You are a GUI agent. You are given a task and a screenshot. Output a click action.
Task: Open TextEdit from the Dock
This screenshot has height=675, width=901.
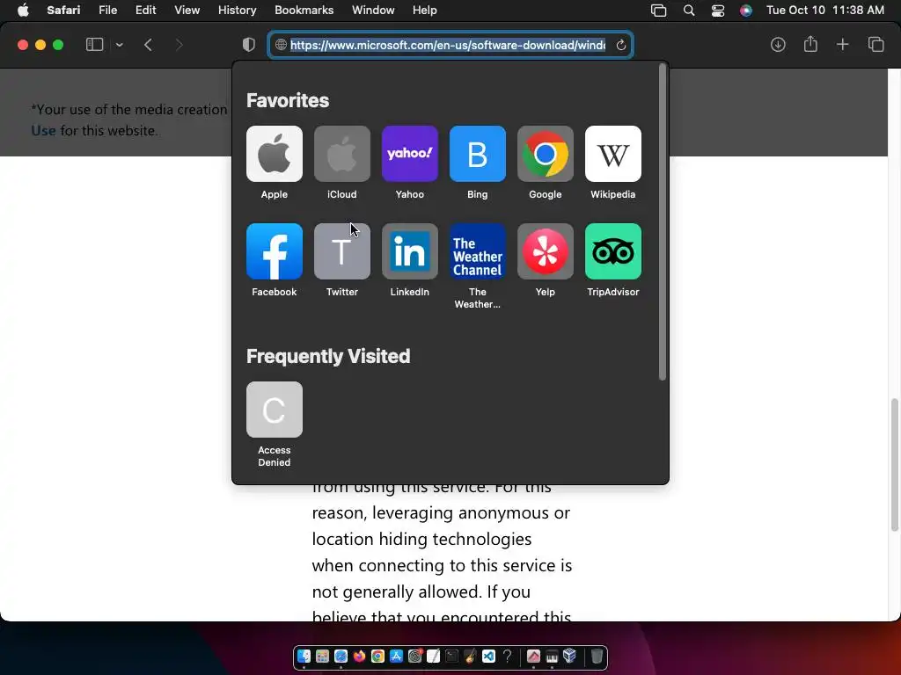pos(433,656)
